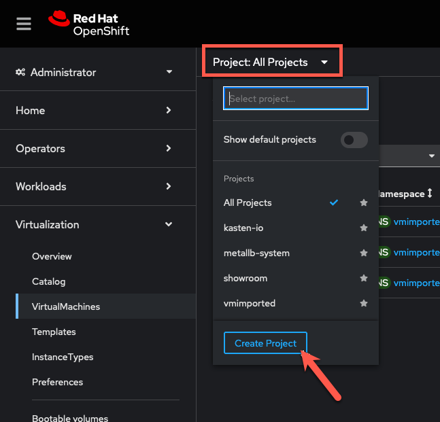Favorite All Projects with star icon
Viewport: 440px width, 422px height.
pos(364,203)
